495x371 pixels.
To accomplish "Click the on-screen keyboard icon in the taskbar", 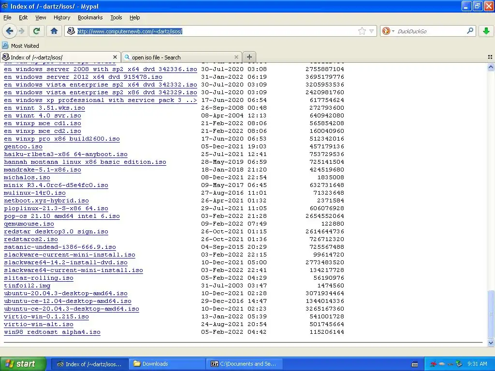I will click(414, 364).
